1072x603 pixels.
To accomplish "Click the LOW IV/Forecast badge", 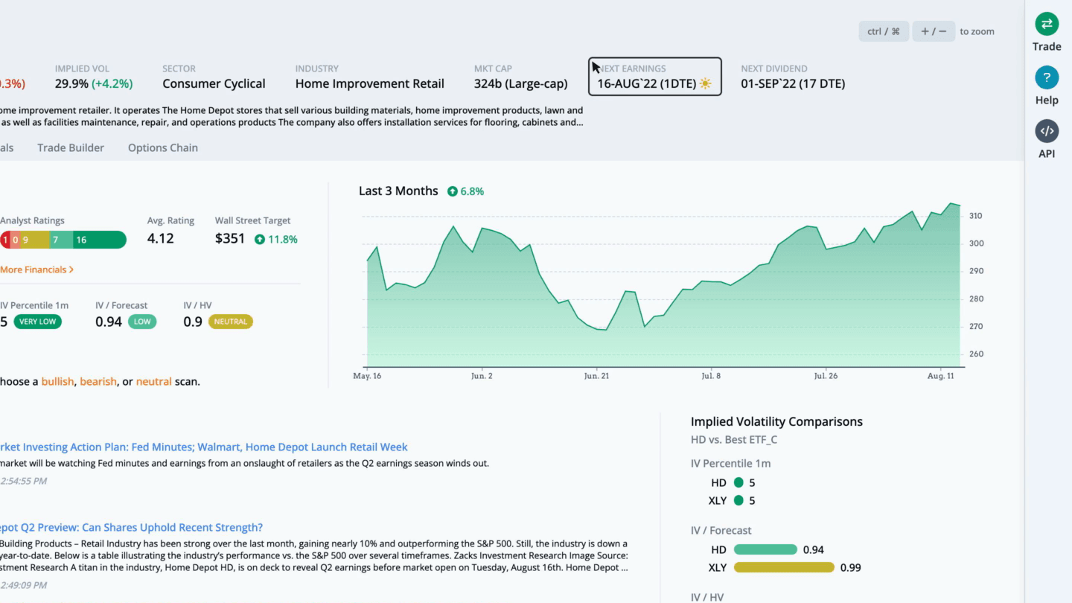I will tap(142, 322).
